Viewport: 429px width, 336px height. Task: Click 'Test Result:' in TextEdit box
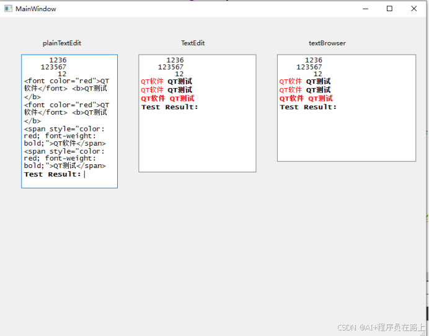pyautogui.click(x=169, y=107)
